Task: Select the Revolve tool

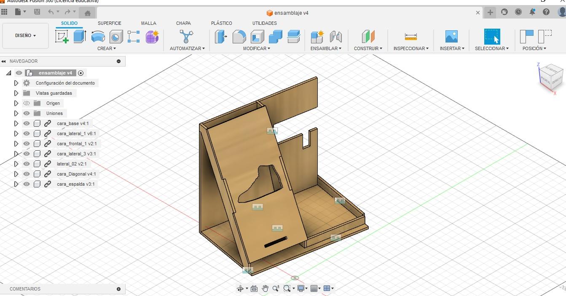Action: pos(98,37)
